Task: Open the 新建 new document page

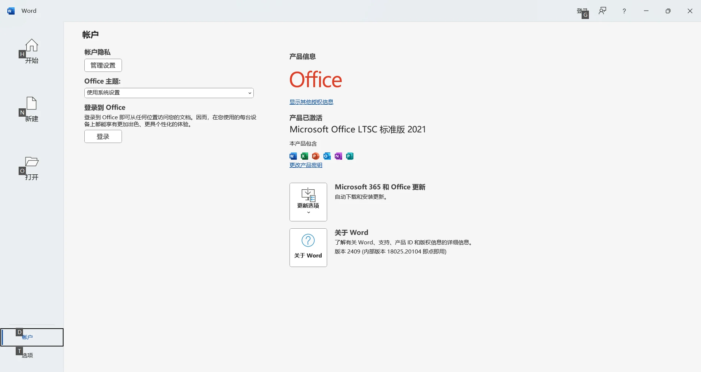Action: pyautogui.click(x=32, y=109)
